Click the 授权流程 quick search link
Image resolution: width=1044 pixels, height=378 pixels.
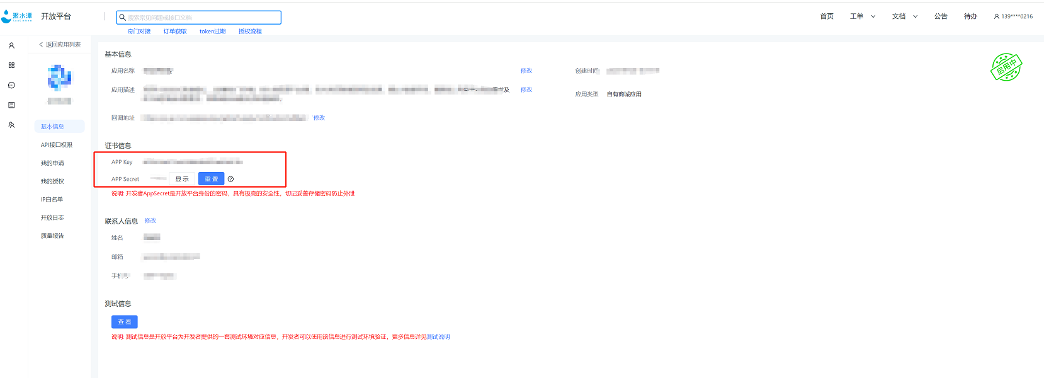250,31
